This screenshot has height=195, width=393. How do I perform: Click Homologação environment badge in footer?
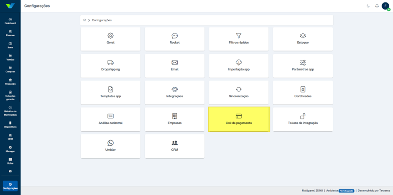347,191
